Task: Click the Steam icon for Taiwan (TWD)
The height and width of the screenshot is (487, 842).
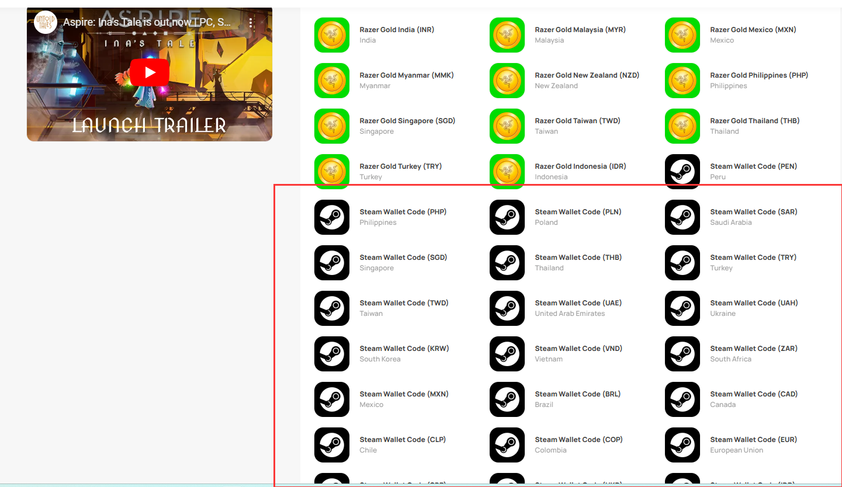Action: [x=332, y=308]
